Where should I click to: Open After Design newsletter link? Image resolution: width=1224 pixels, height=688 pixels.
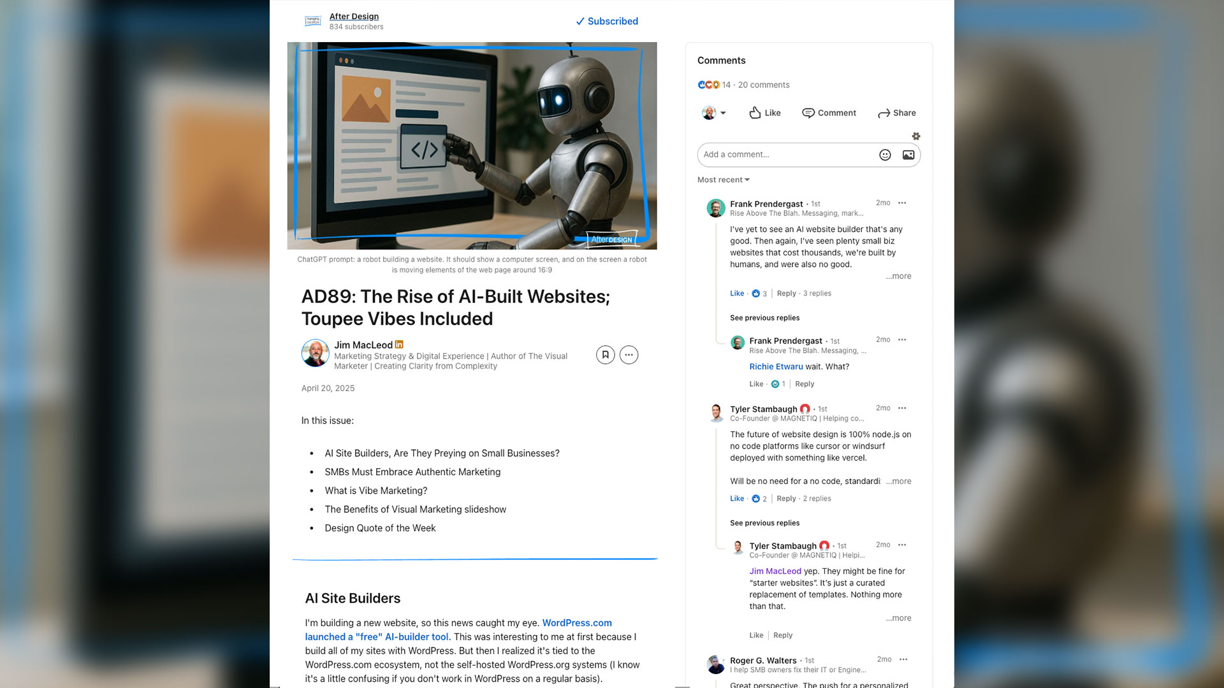[x=354, y=17]
